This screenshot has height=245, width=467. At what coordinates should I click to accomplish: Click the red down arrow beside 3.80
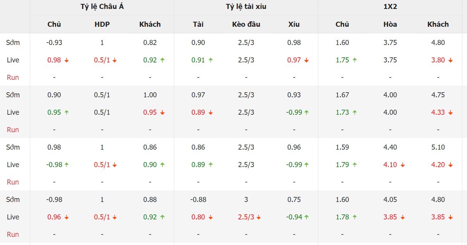click(451, 60)
